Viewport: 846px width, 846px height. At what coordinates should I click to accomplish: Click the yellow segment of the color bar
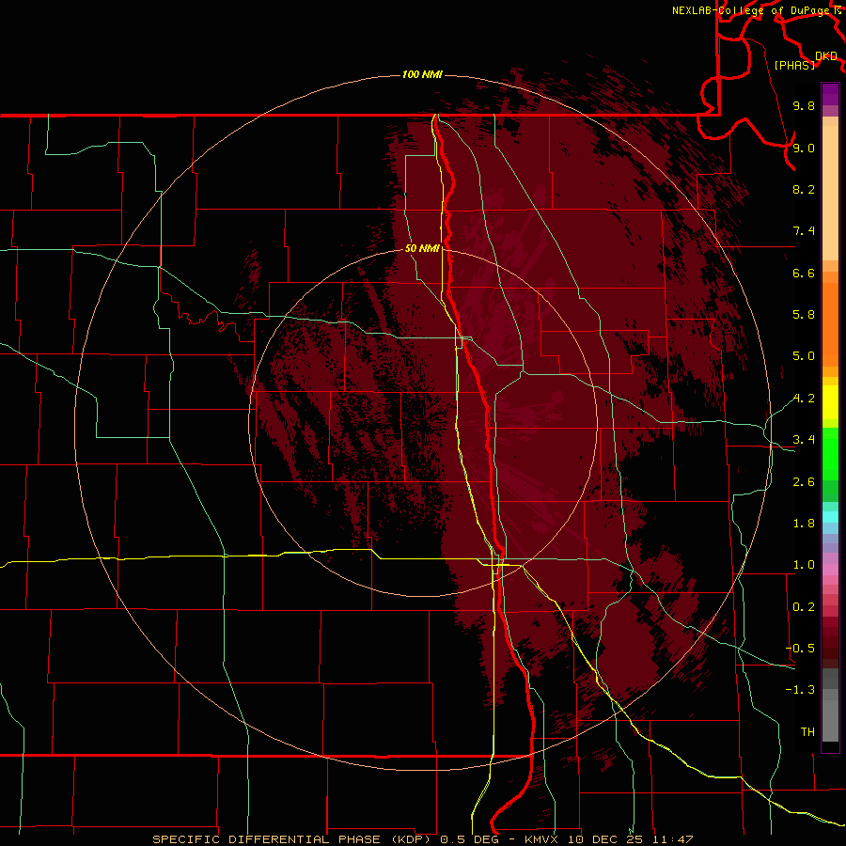coord(830,402)
